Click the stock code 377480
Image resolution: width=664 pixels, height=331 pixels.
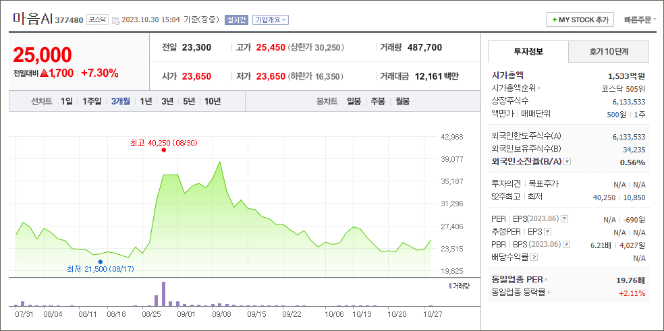(69, 20)
